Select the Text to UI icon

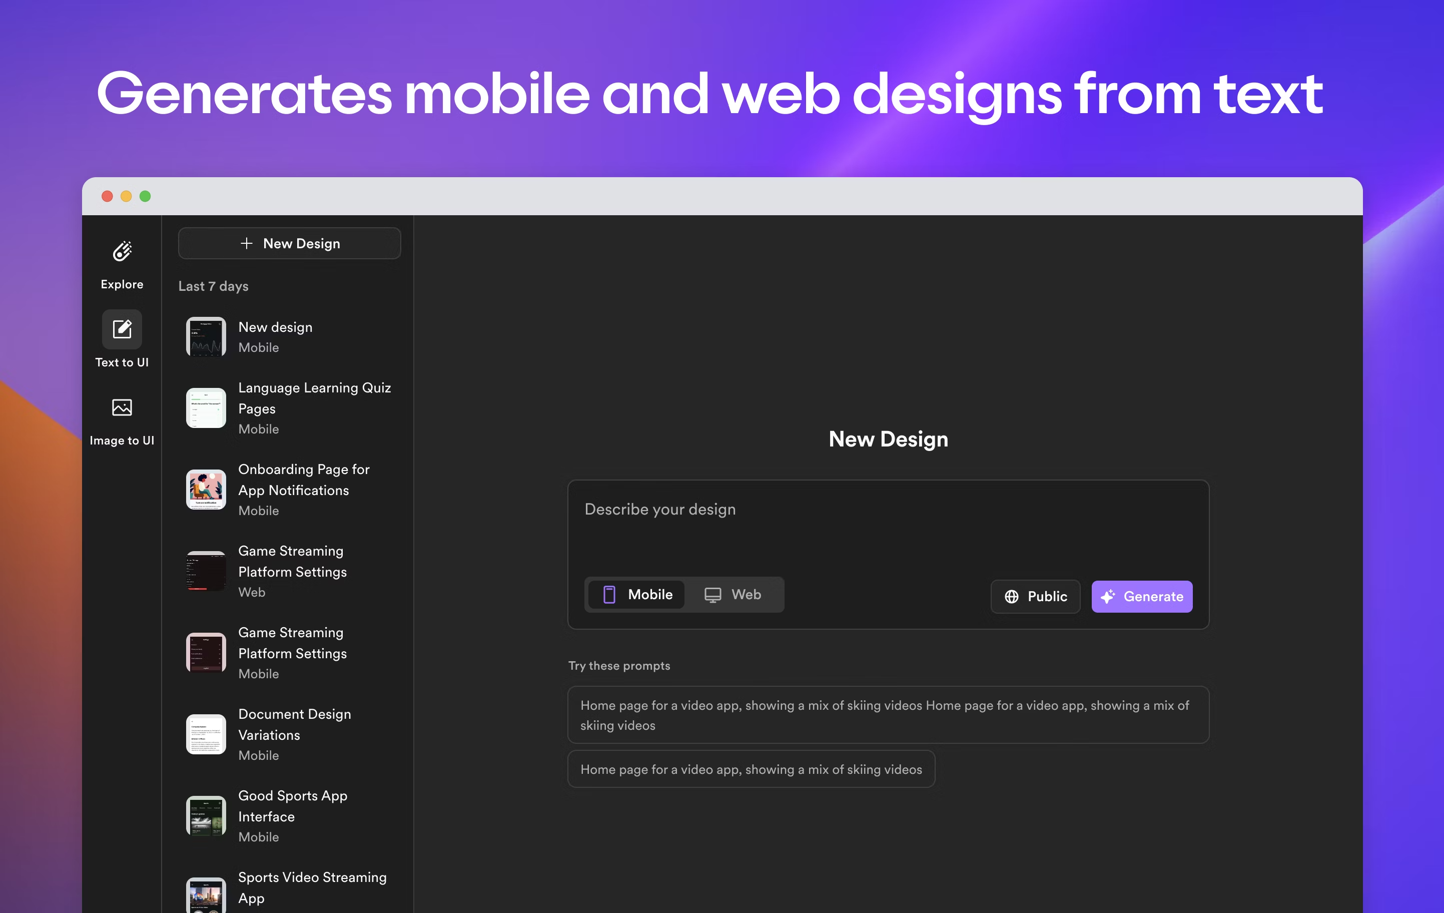click(122, 329)
